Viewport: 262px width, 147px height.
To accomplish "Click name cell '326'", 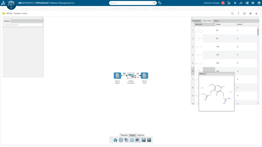I will pyautogui.click(x=225, y=63).
